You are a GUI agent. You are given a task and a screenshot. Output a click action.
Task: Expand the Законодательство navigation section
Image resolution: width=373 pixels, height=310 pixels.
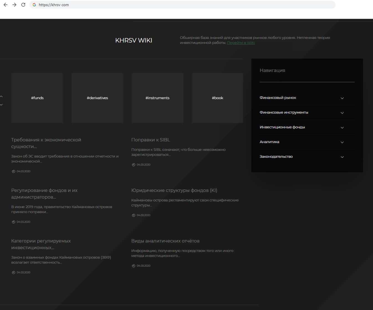(342, 157)
